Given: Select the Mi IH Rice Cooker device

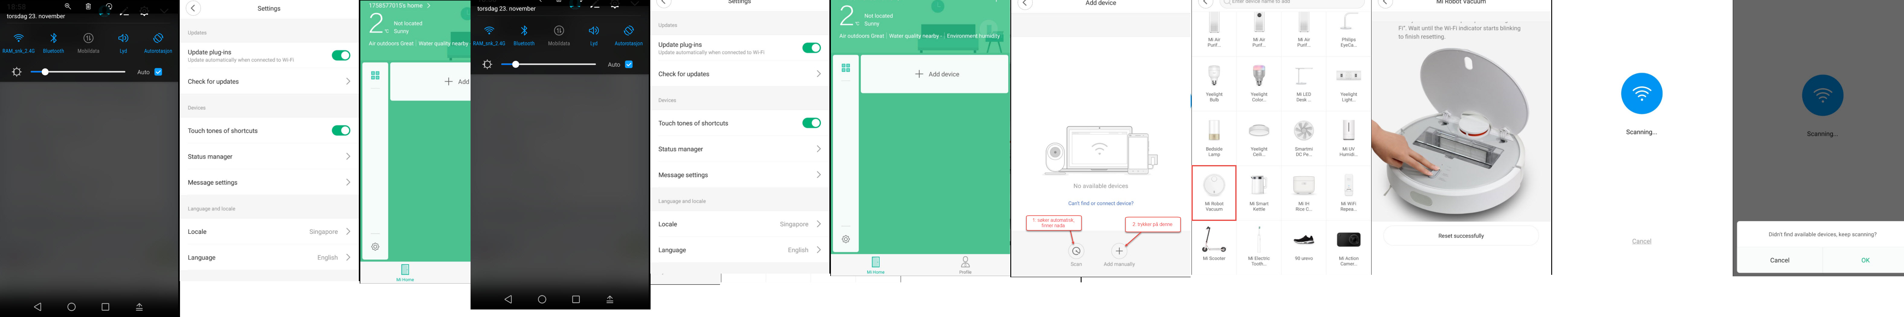Looking at the screenshot, I should [x=1304, y=193].
